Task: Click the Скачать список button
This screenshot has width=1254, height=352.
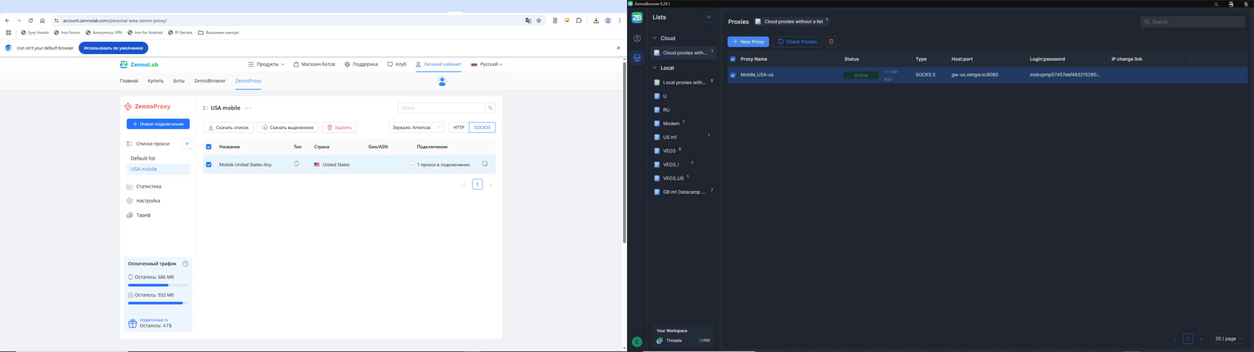Action: coord(228,128)
